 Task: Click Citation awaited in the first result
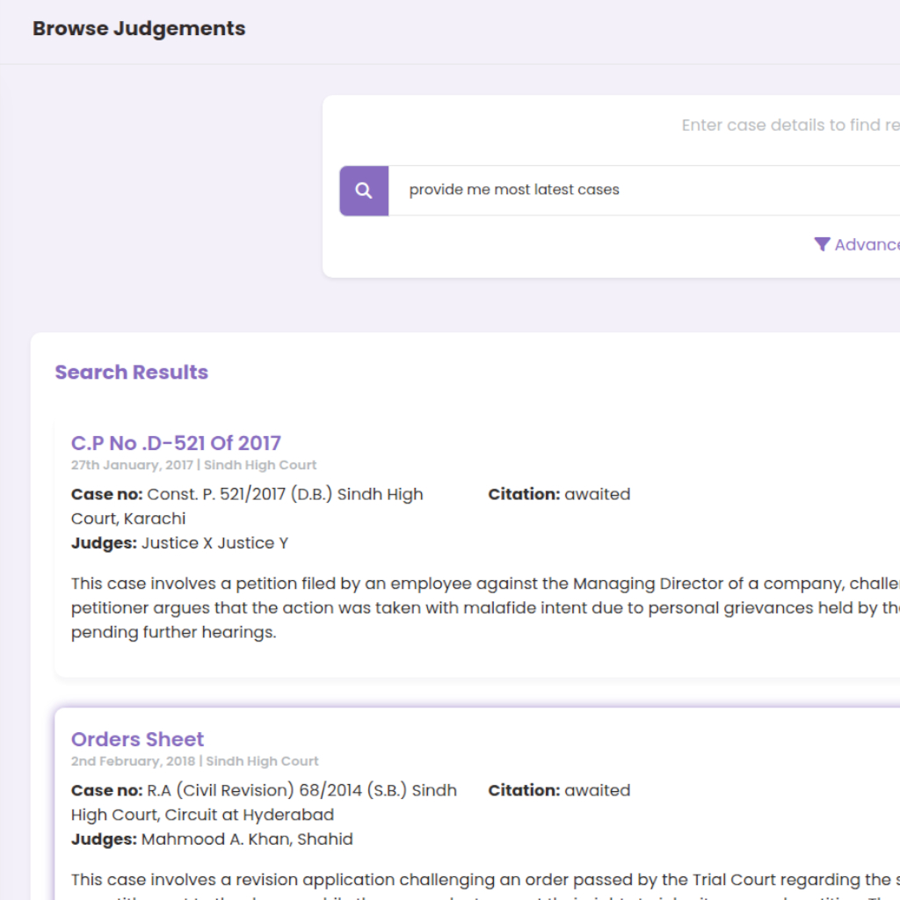coord(559,495)
